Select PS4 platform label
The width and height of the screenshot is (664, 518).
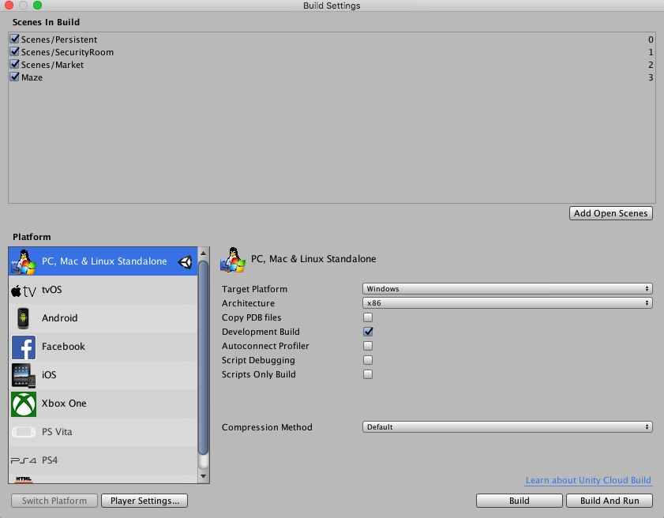point(50,460)
